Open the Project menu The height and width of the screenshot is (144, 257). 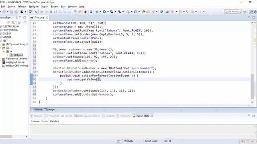(55, 6)
